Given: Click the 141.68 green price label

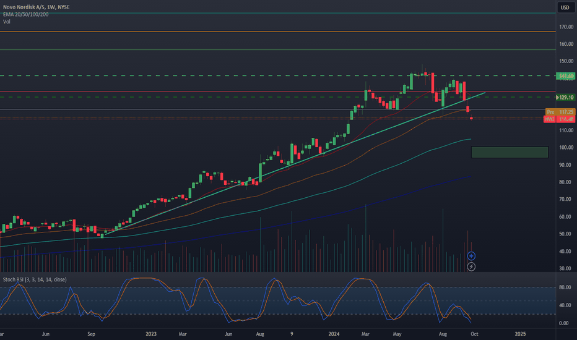Looking at the screenshot, I should tap(566, 75).
